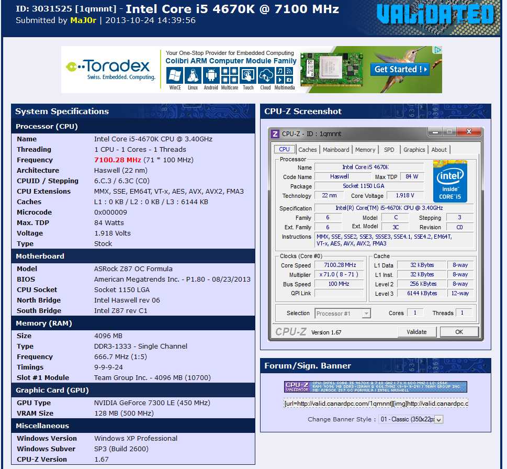
Task: Click the 'Team Group Inc. - 4096 MB (10700)' text
Action: 152,377
